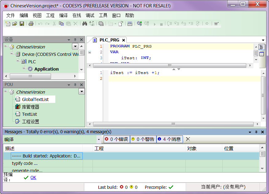The height and width of the screenshot is (194, 269).
Task: Collapse the Device (CODESYS Control Win) node
Action: (12, 53)
